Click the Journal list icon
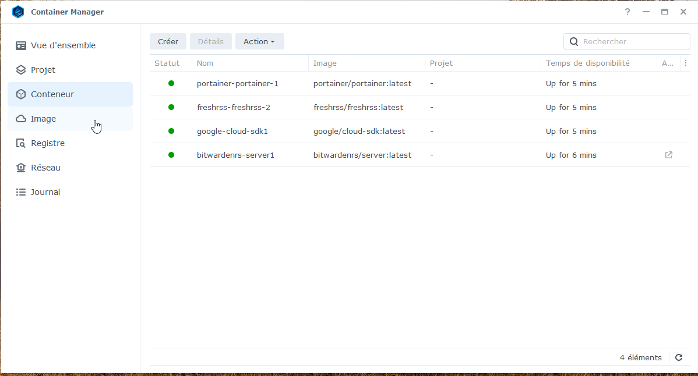The height and width of the screenshot is (376, 698). coord(21,192)
